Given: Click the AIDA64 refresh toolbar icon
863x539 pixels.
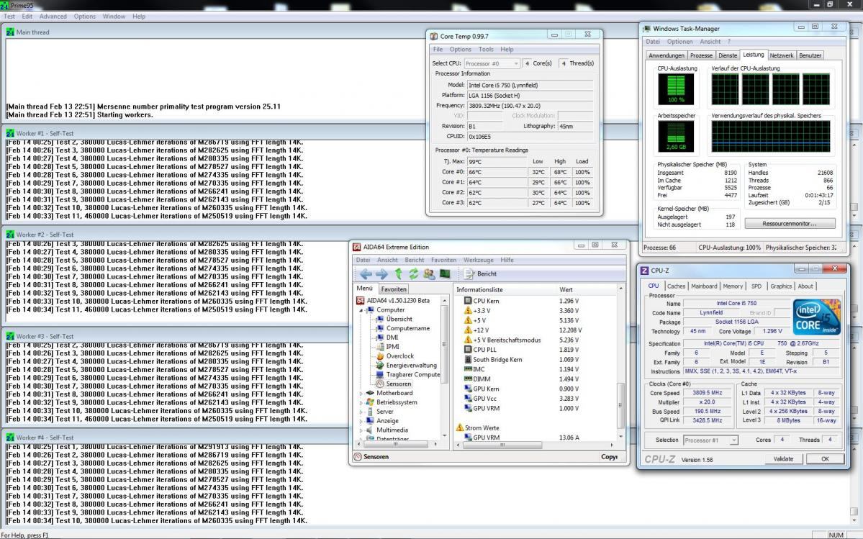Looking at the screenshot, I should (x=413, y=273).
